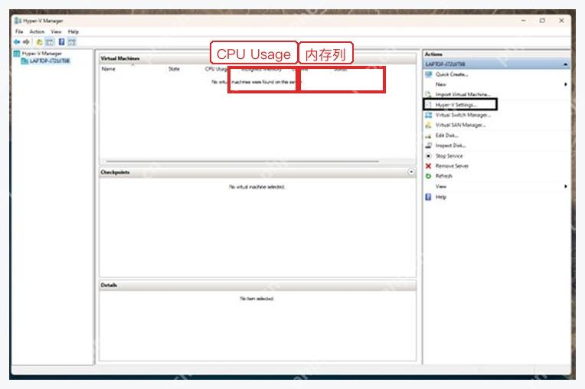Toggle the Show/Hide Console Tree toolbar icon
This screenshot has height=389, width=585.
(x=50, y=42)
